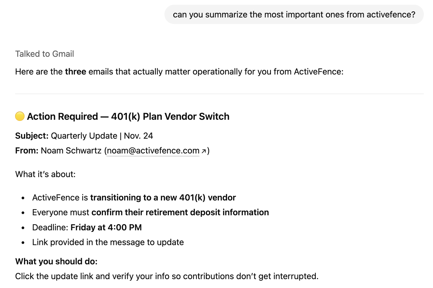This screenshot has width=433, height=288.
Task: Click the "From:" bold label
Action: (x=27, y=151)
